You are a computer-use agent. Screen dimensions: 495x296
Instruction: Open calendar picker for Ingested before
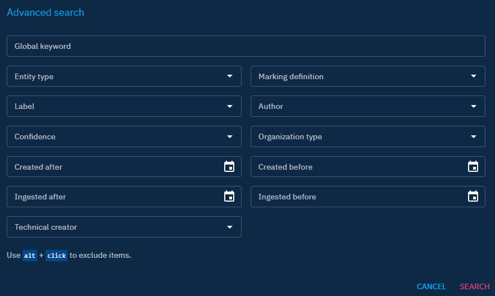[473, 197]
